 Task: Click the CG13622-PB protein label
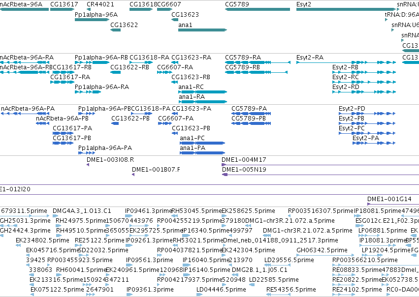(x=130, y=119)
